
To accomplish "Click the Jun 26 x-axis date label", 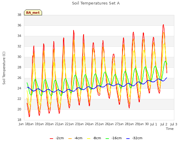I will click(104, 124).
